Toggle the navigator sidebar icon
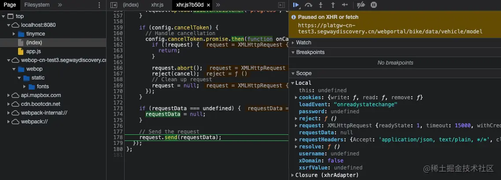Viewport: 501px width, 180px height. coord(114,5)
